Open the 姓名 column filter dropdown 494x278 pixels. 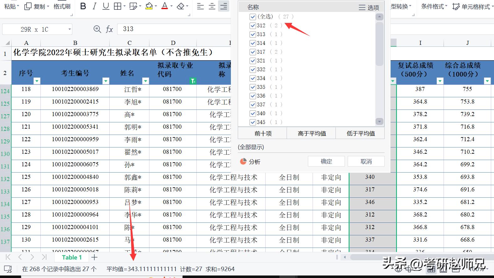(x=146, y=81)
